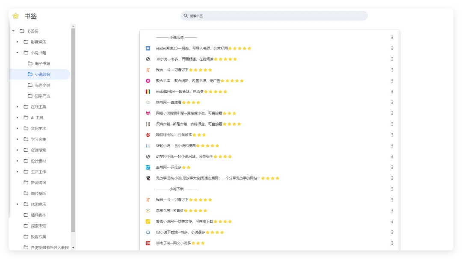462x259 pixels.
Task: Expand the AI 工具 folder
Action: pyautogui.click(x=18, y=118)
